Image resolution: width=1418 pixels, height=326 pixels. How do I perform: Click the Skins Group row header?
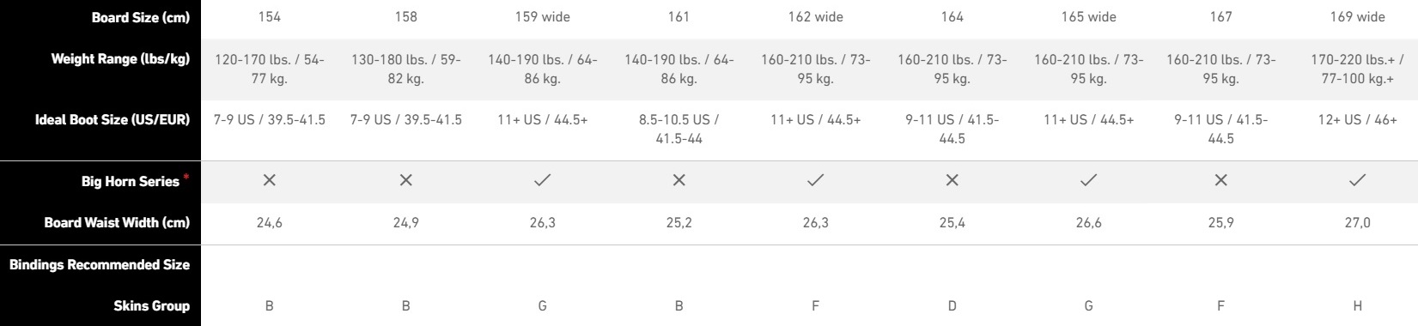(151, 305)
